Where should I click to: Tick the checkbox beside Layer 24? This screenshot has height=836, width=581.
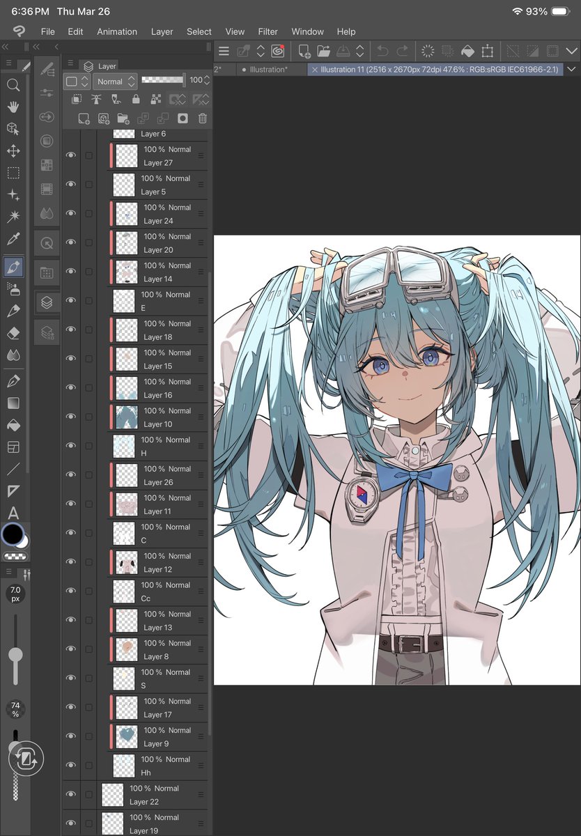tap(88, 213)
